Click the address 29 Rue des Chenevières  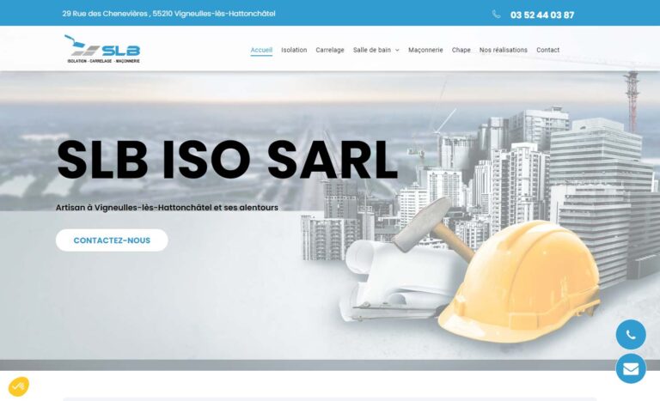click(x=168, y=14)
